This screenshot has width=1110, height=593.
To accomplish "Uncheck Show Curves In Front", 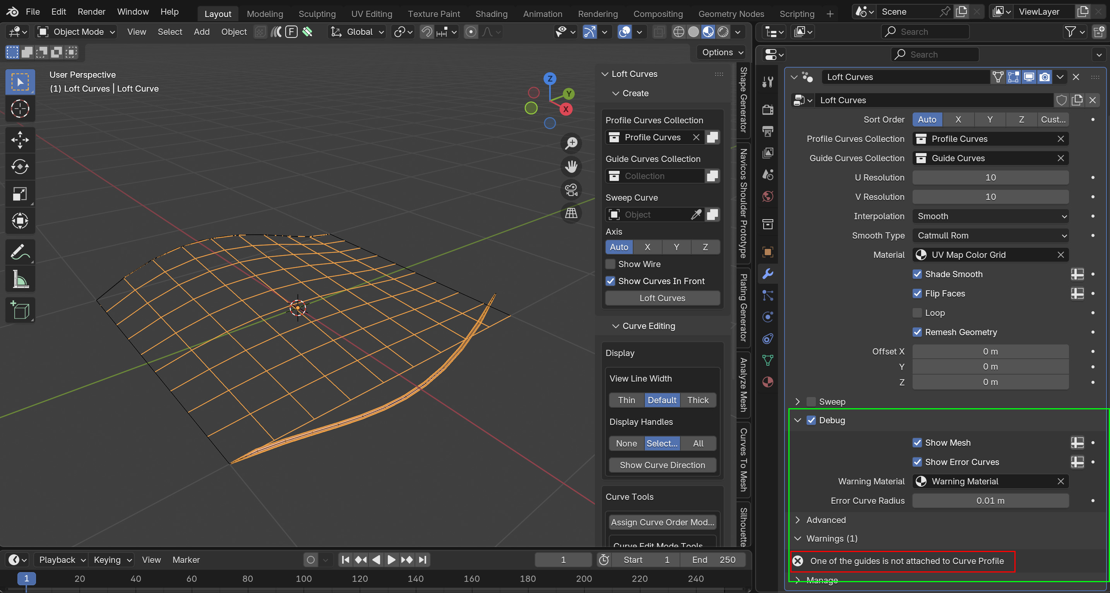I will point(611,281).
